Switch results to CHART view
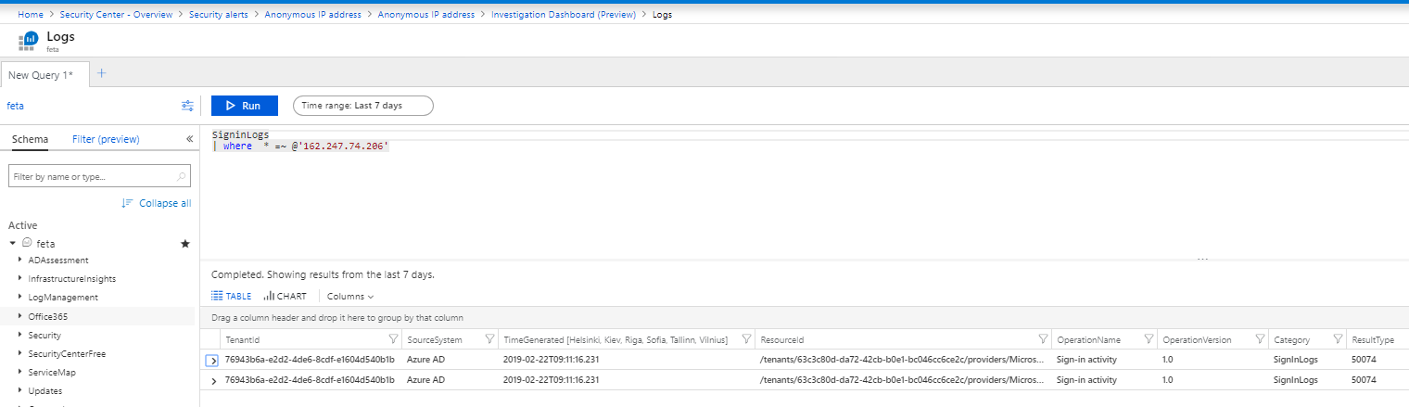The height and width of the screenshot is (407, 1409). tap(285, 297)
